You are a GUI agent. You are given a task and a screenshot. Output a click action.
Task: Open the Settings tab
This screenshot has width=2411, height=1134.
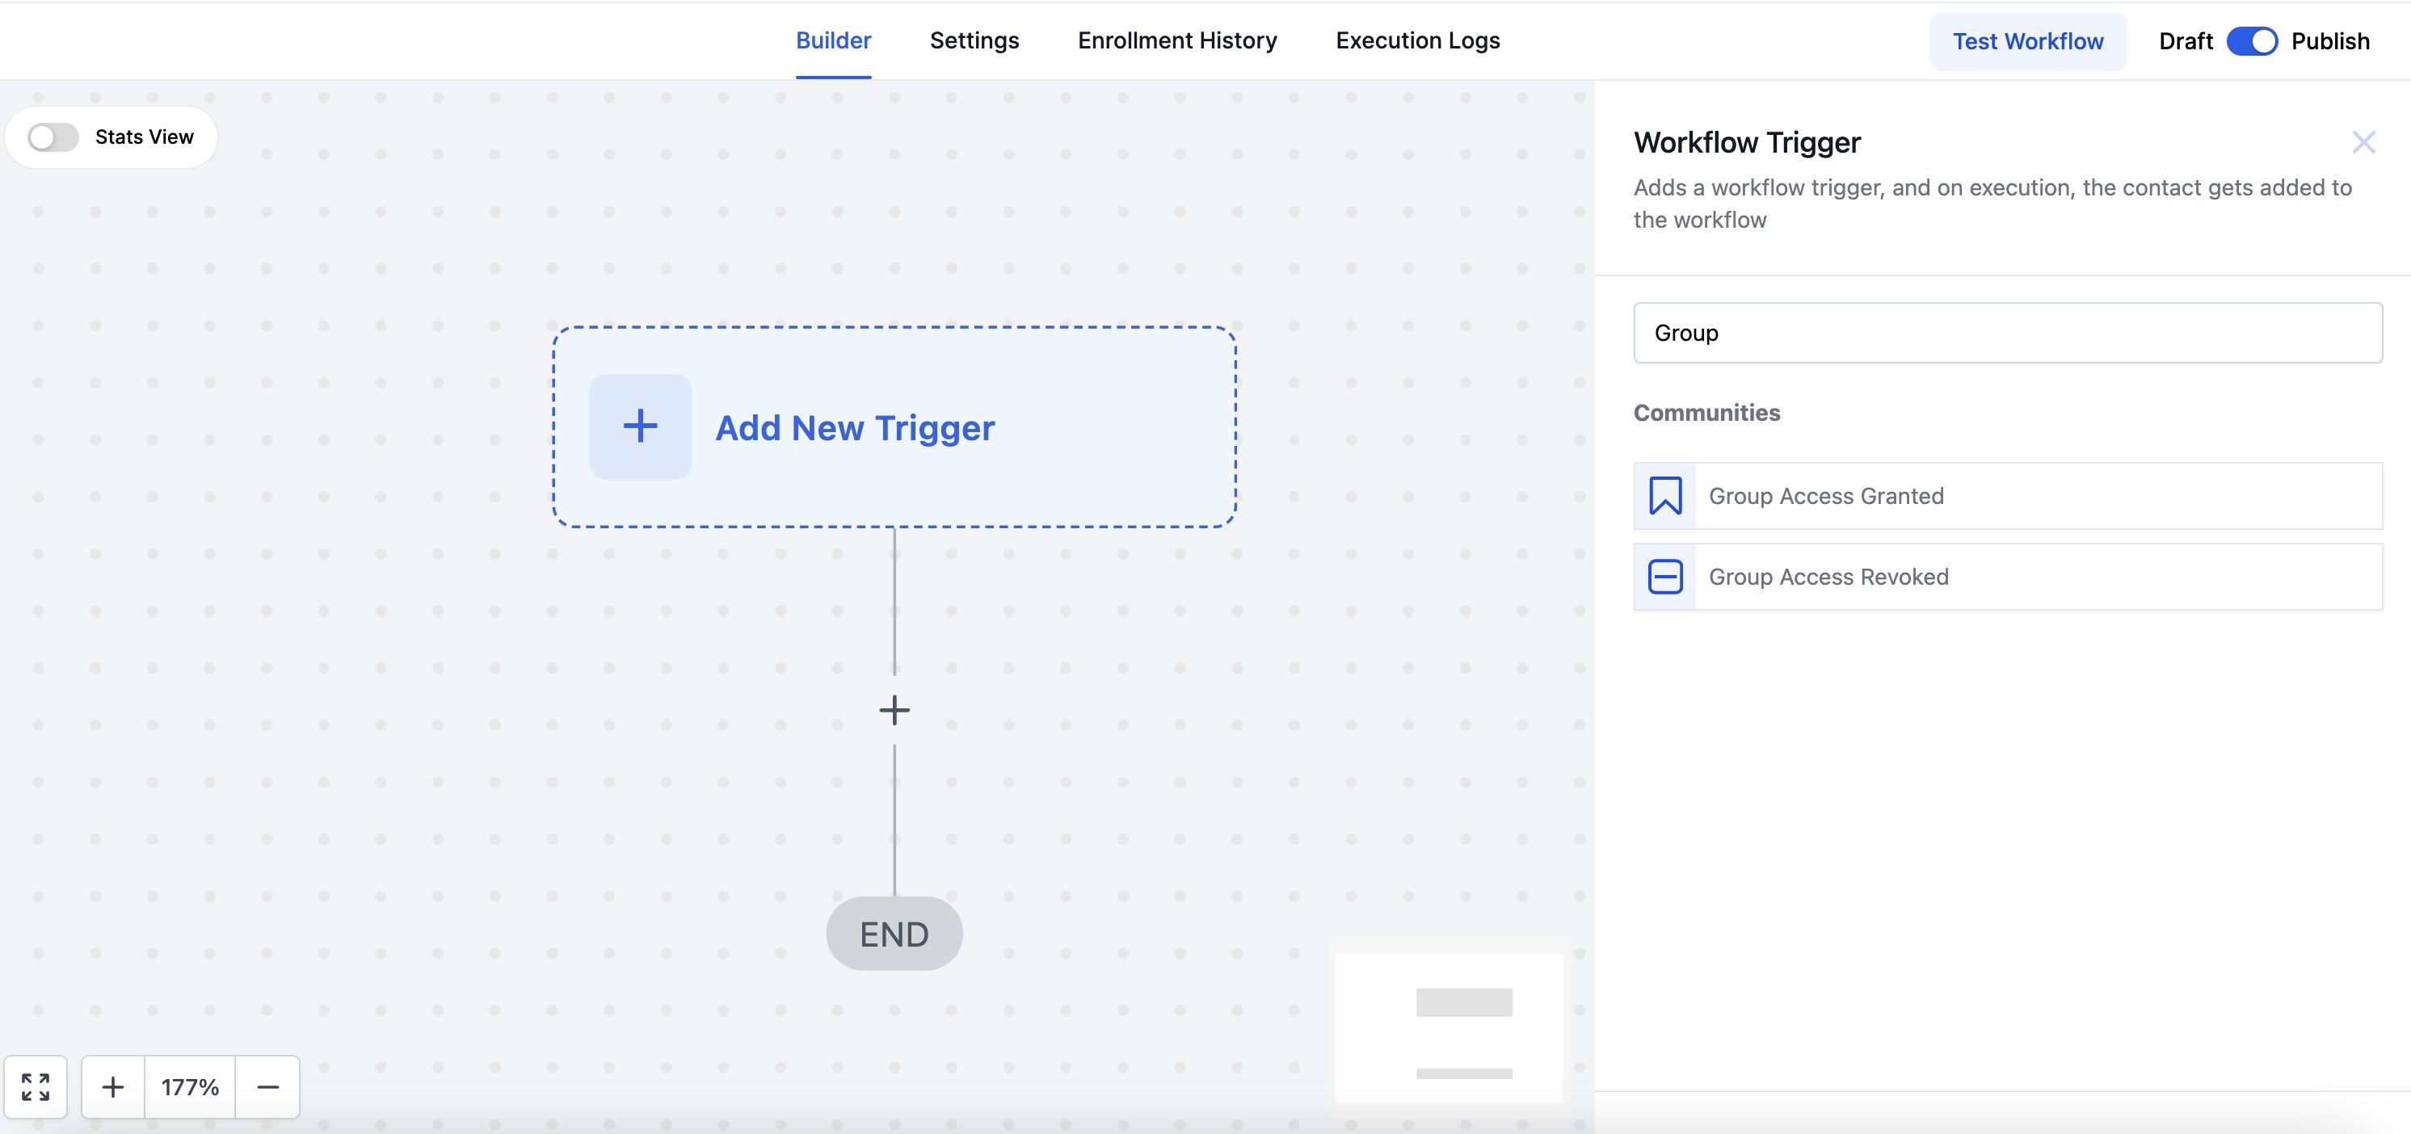pyautogui.click(x=974, y=41)
